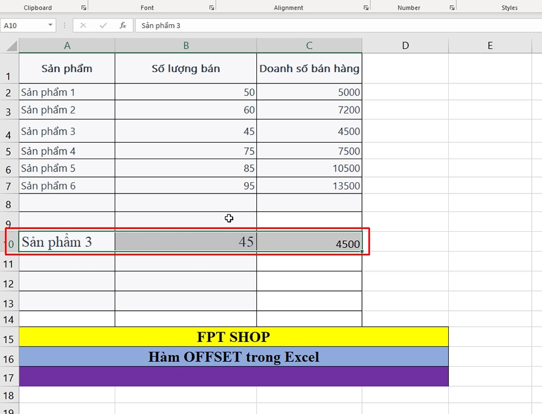Select quantity cell with value 95
Screen dimensions: 542x414
186,186
